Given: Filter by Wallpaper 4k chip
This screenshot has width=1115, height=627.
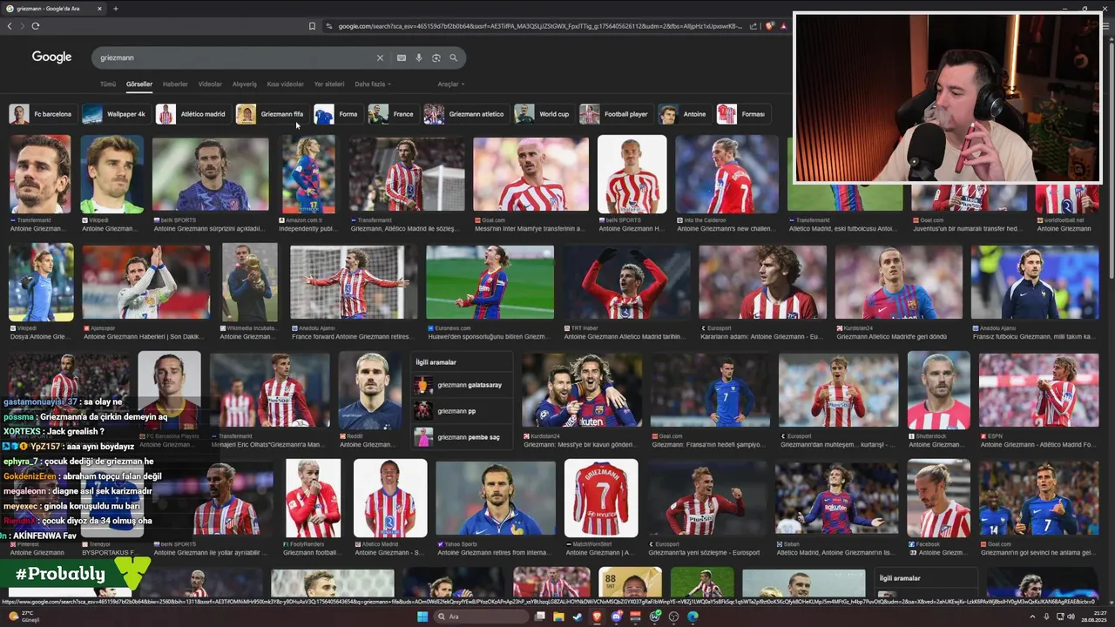Looking at the screenshot, I should (115, 114).
